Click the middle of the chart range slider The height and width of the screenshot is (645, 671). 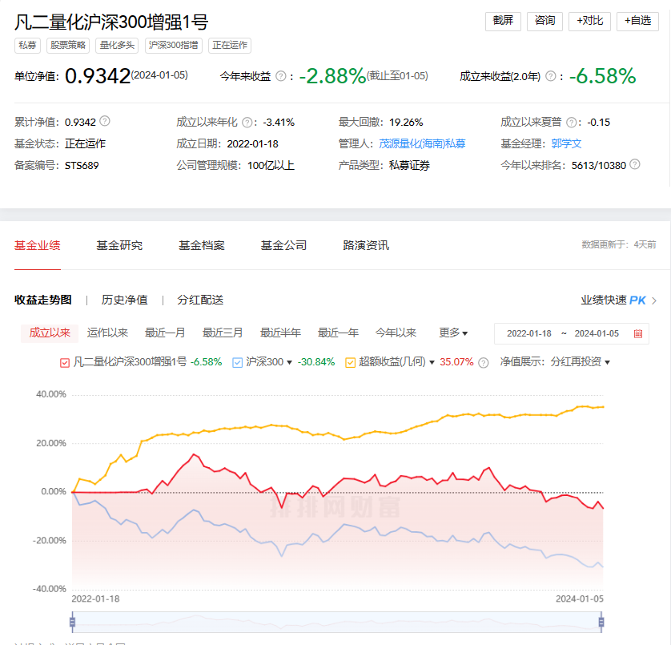[x=337, y=622]
